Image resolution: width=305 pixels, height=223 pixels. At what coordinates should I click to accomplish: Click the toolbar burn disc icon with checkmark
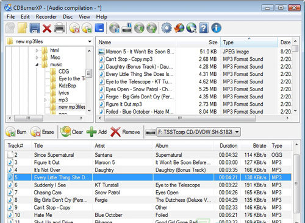(x=87, y=28)
